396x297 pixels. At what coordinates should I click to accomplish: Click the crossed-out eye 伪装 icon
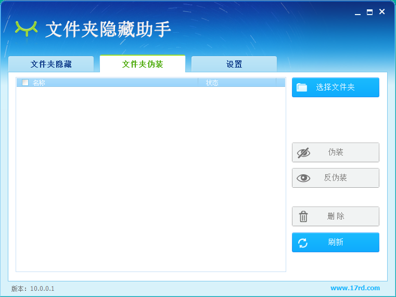[x=303, y=152]
